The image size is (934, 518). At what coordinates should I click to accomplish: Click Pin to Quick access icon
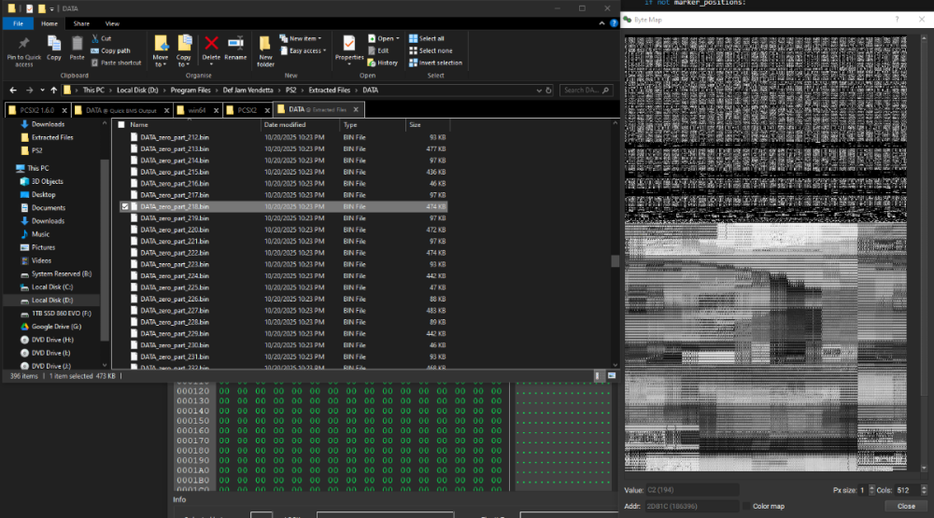point(24,50)
